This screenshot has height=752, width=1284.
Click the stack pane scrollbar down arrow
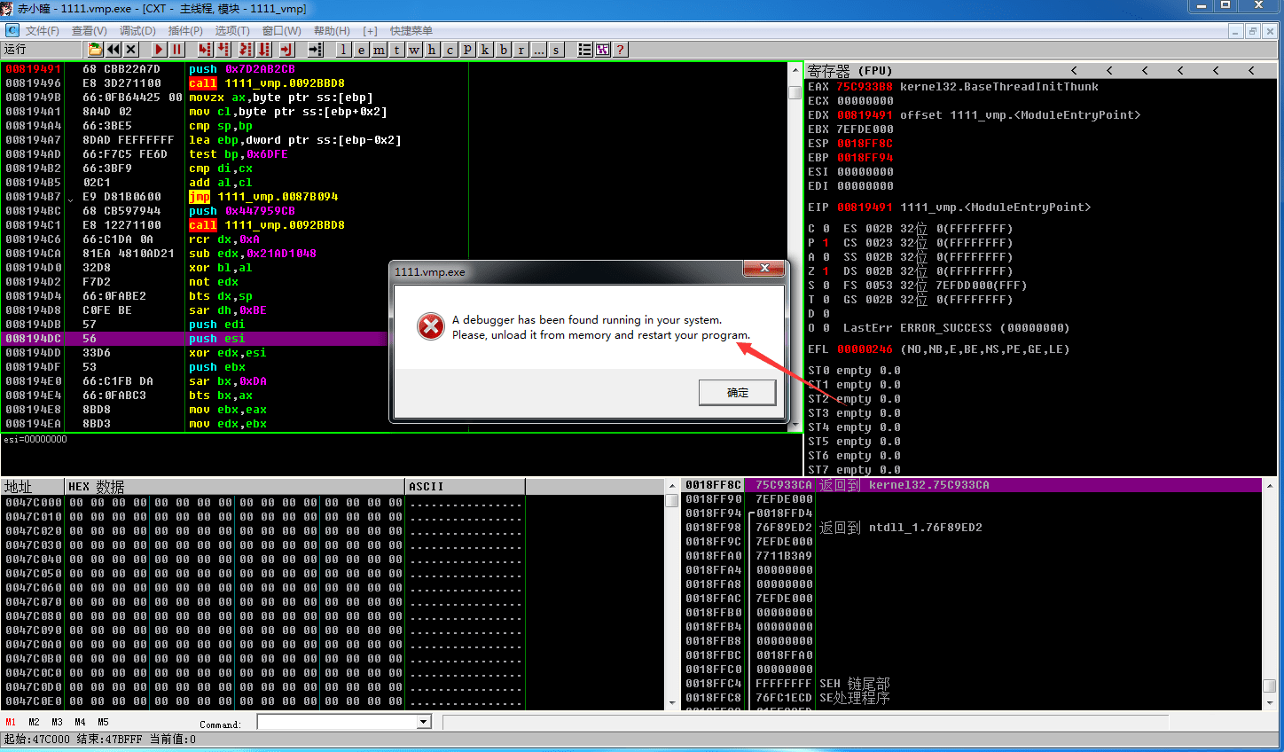tap(1270, 702)
